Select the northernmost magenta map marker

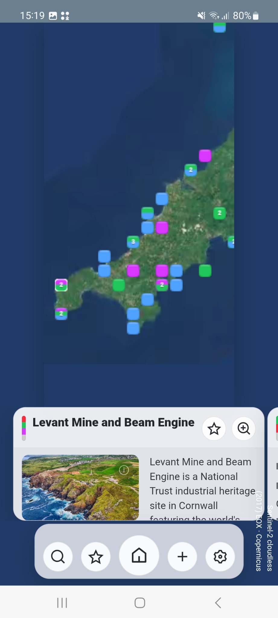[205, 156]
